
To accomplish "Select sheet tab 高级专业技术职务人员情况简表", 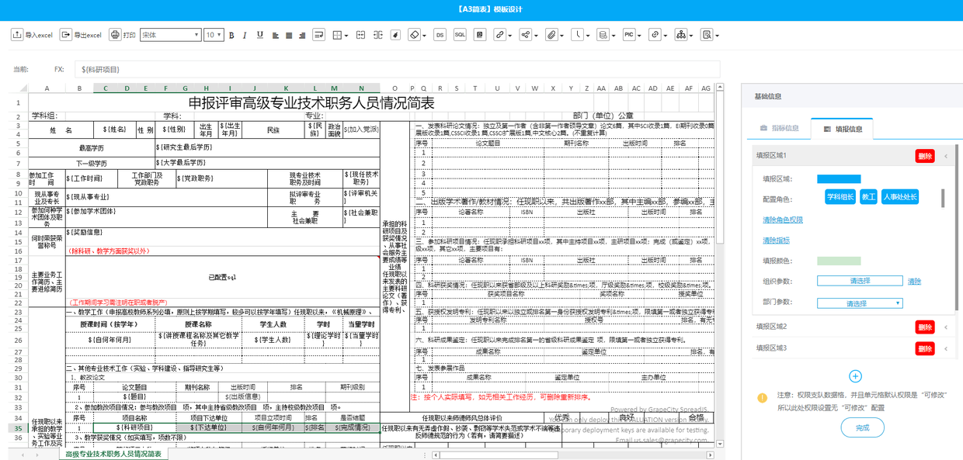I will pyautogui.click(x=113, y=454).
